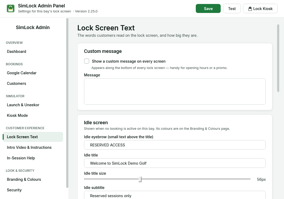The width and height of the screenshot is (284, 199).
Task: Save the lock screen settings
Action: click(208, 8)
